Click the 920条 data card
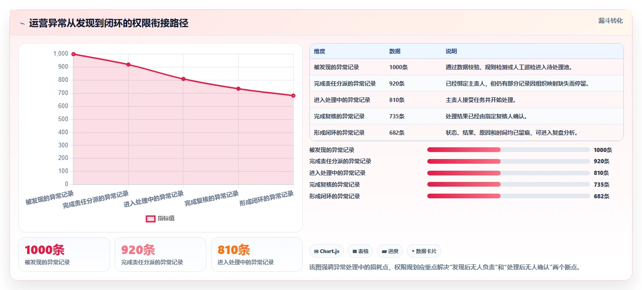 click(x=160, y=254)
